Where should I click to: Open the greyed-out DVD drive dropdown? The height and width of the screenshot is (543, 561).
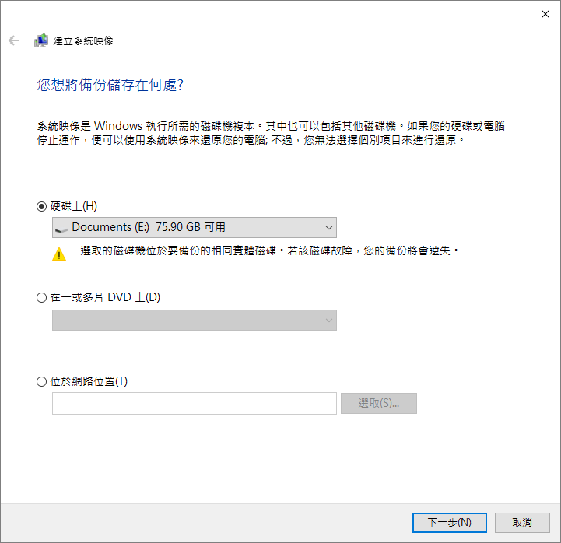tap(195, 321)
